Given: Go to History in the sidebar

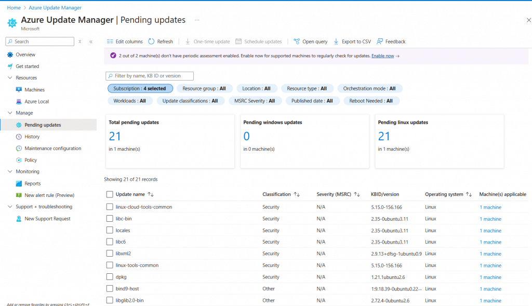Looking at the screenshot, I should pos(32,137).
